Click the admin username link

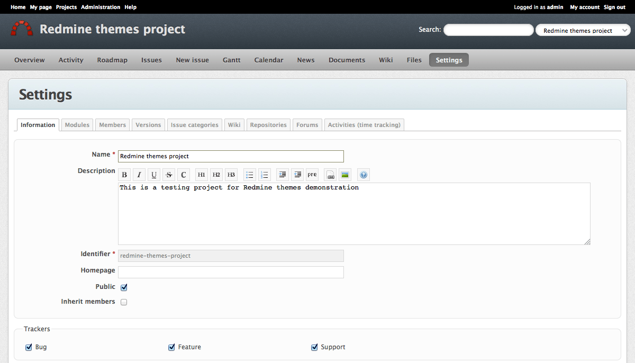(555, 7)
